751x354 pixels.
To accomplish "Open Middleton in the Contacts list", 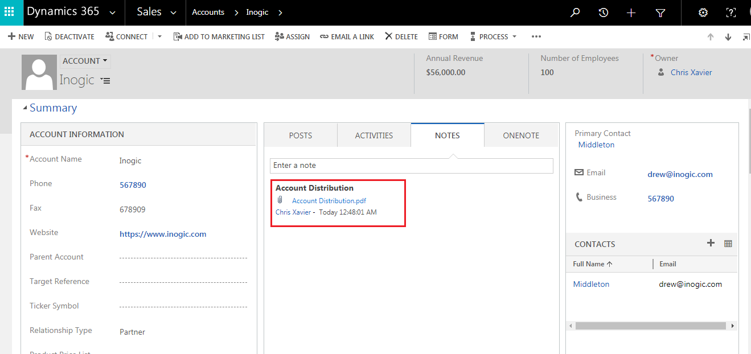I will (591, 284).
